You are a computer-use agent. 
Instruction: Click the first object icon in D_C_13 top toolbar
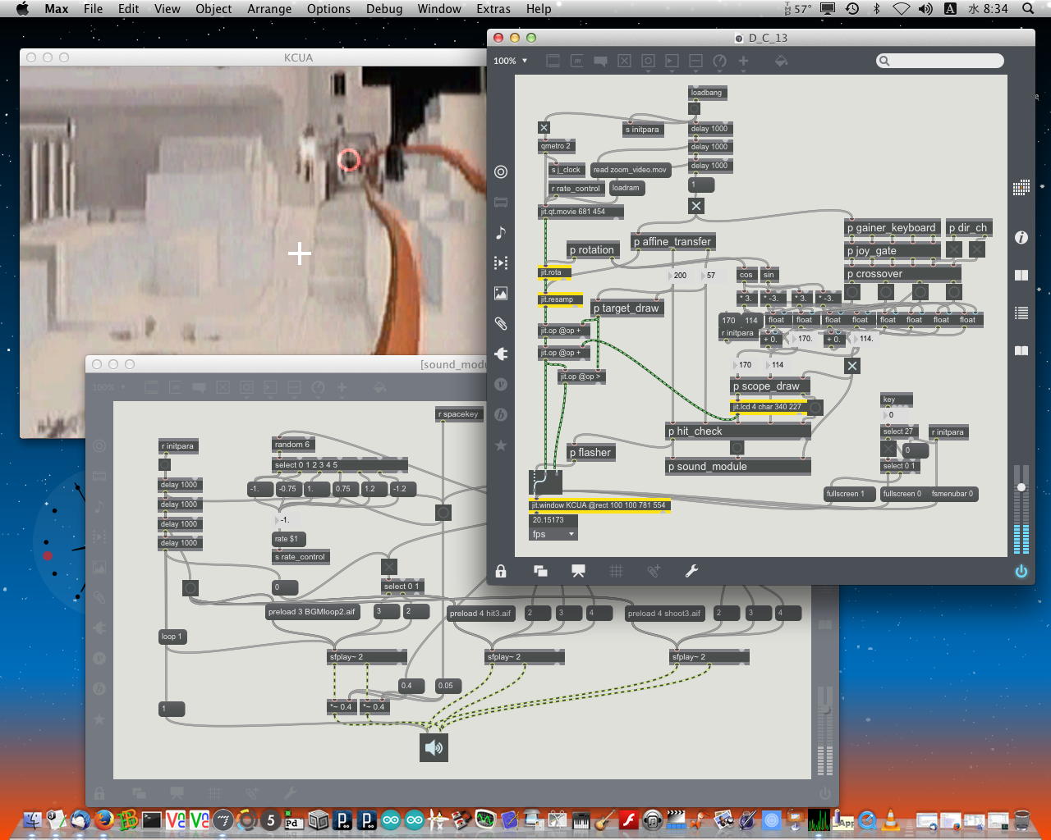pos(553,61)
